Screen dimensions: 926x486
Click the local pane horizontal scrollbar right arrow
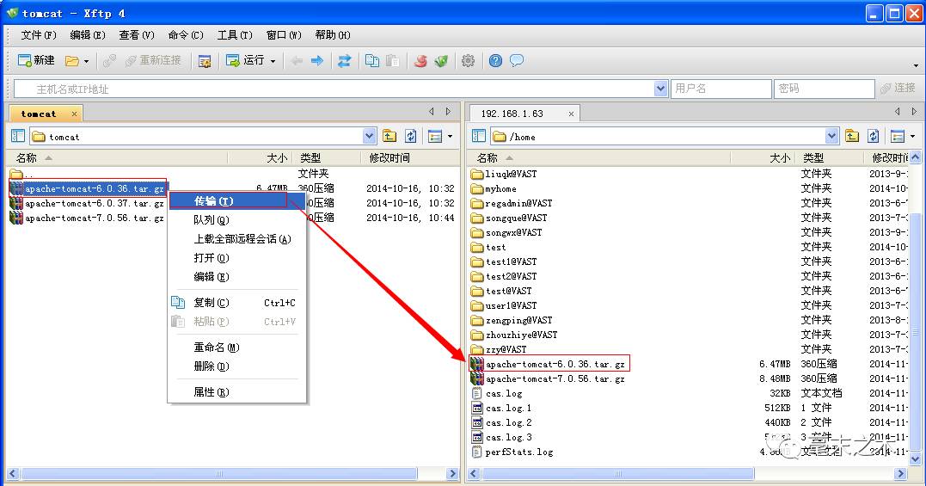452,474
